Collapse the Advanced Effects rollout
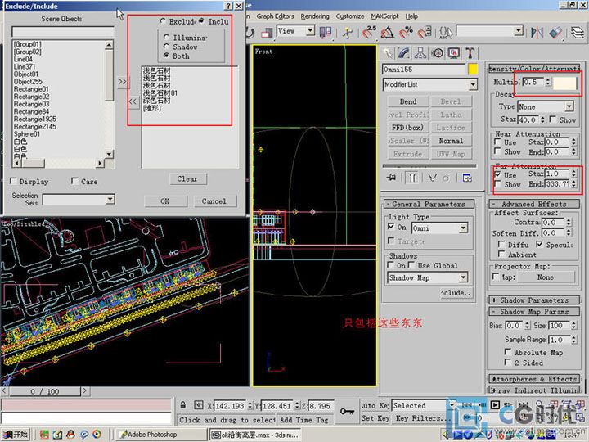Image resolution: width=589 pixels, height=442 pixels. pos(533,204)
